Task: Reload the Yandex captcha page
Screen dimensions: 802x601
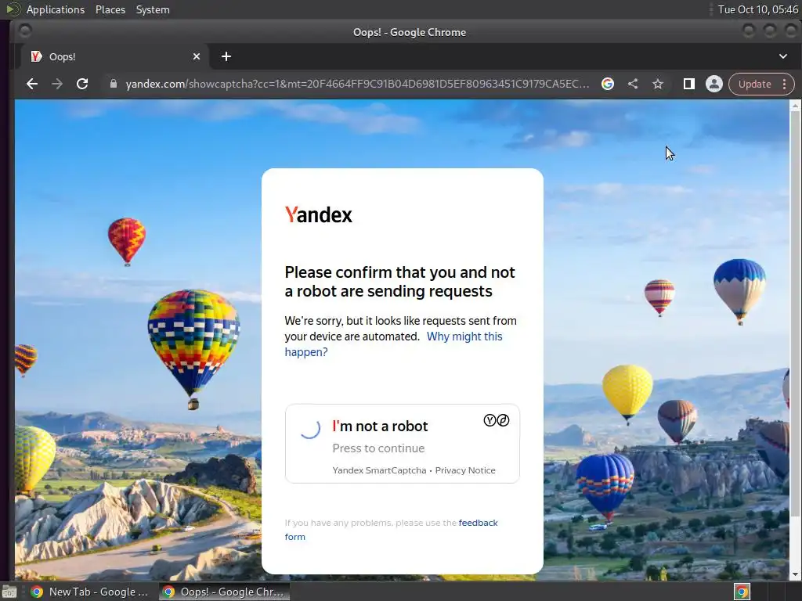Action: [x=81, y=84]
